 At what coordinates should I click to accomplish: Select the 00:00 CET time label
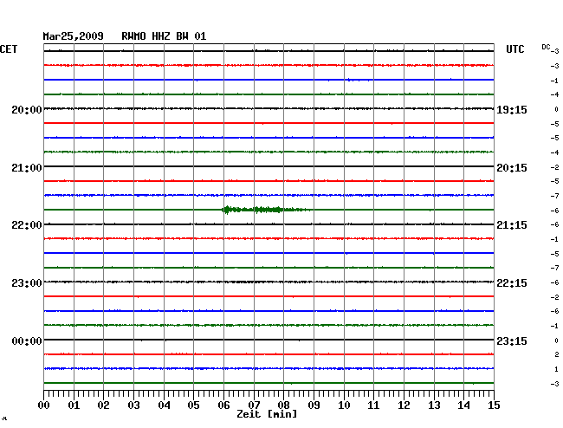pyautogui.click(x=27, y=340)
